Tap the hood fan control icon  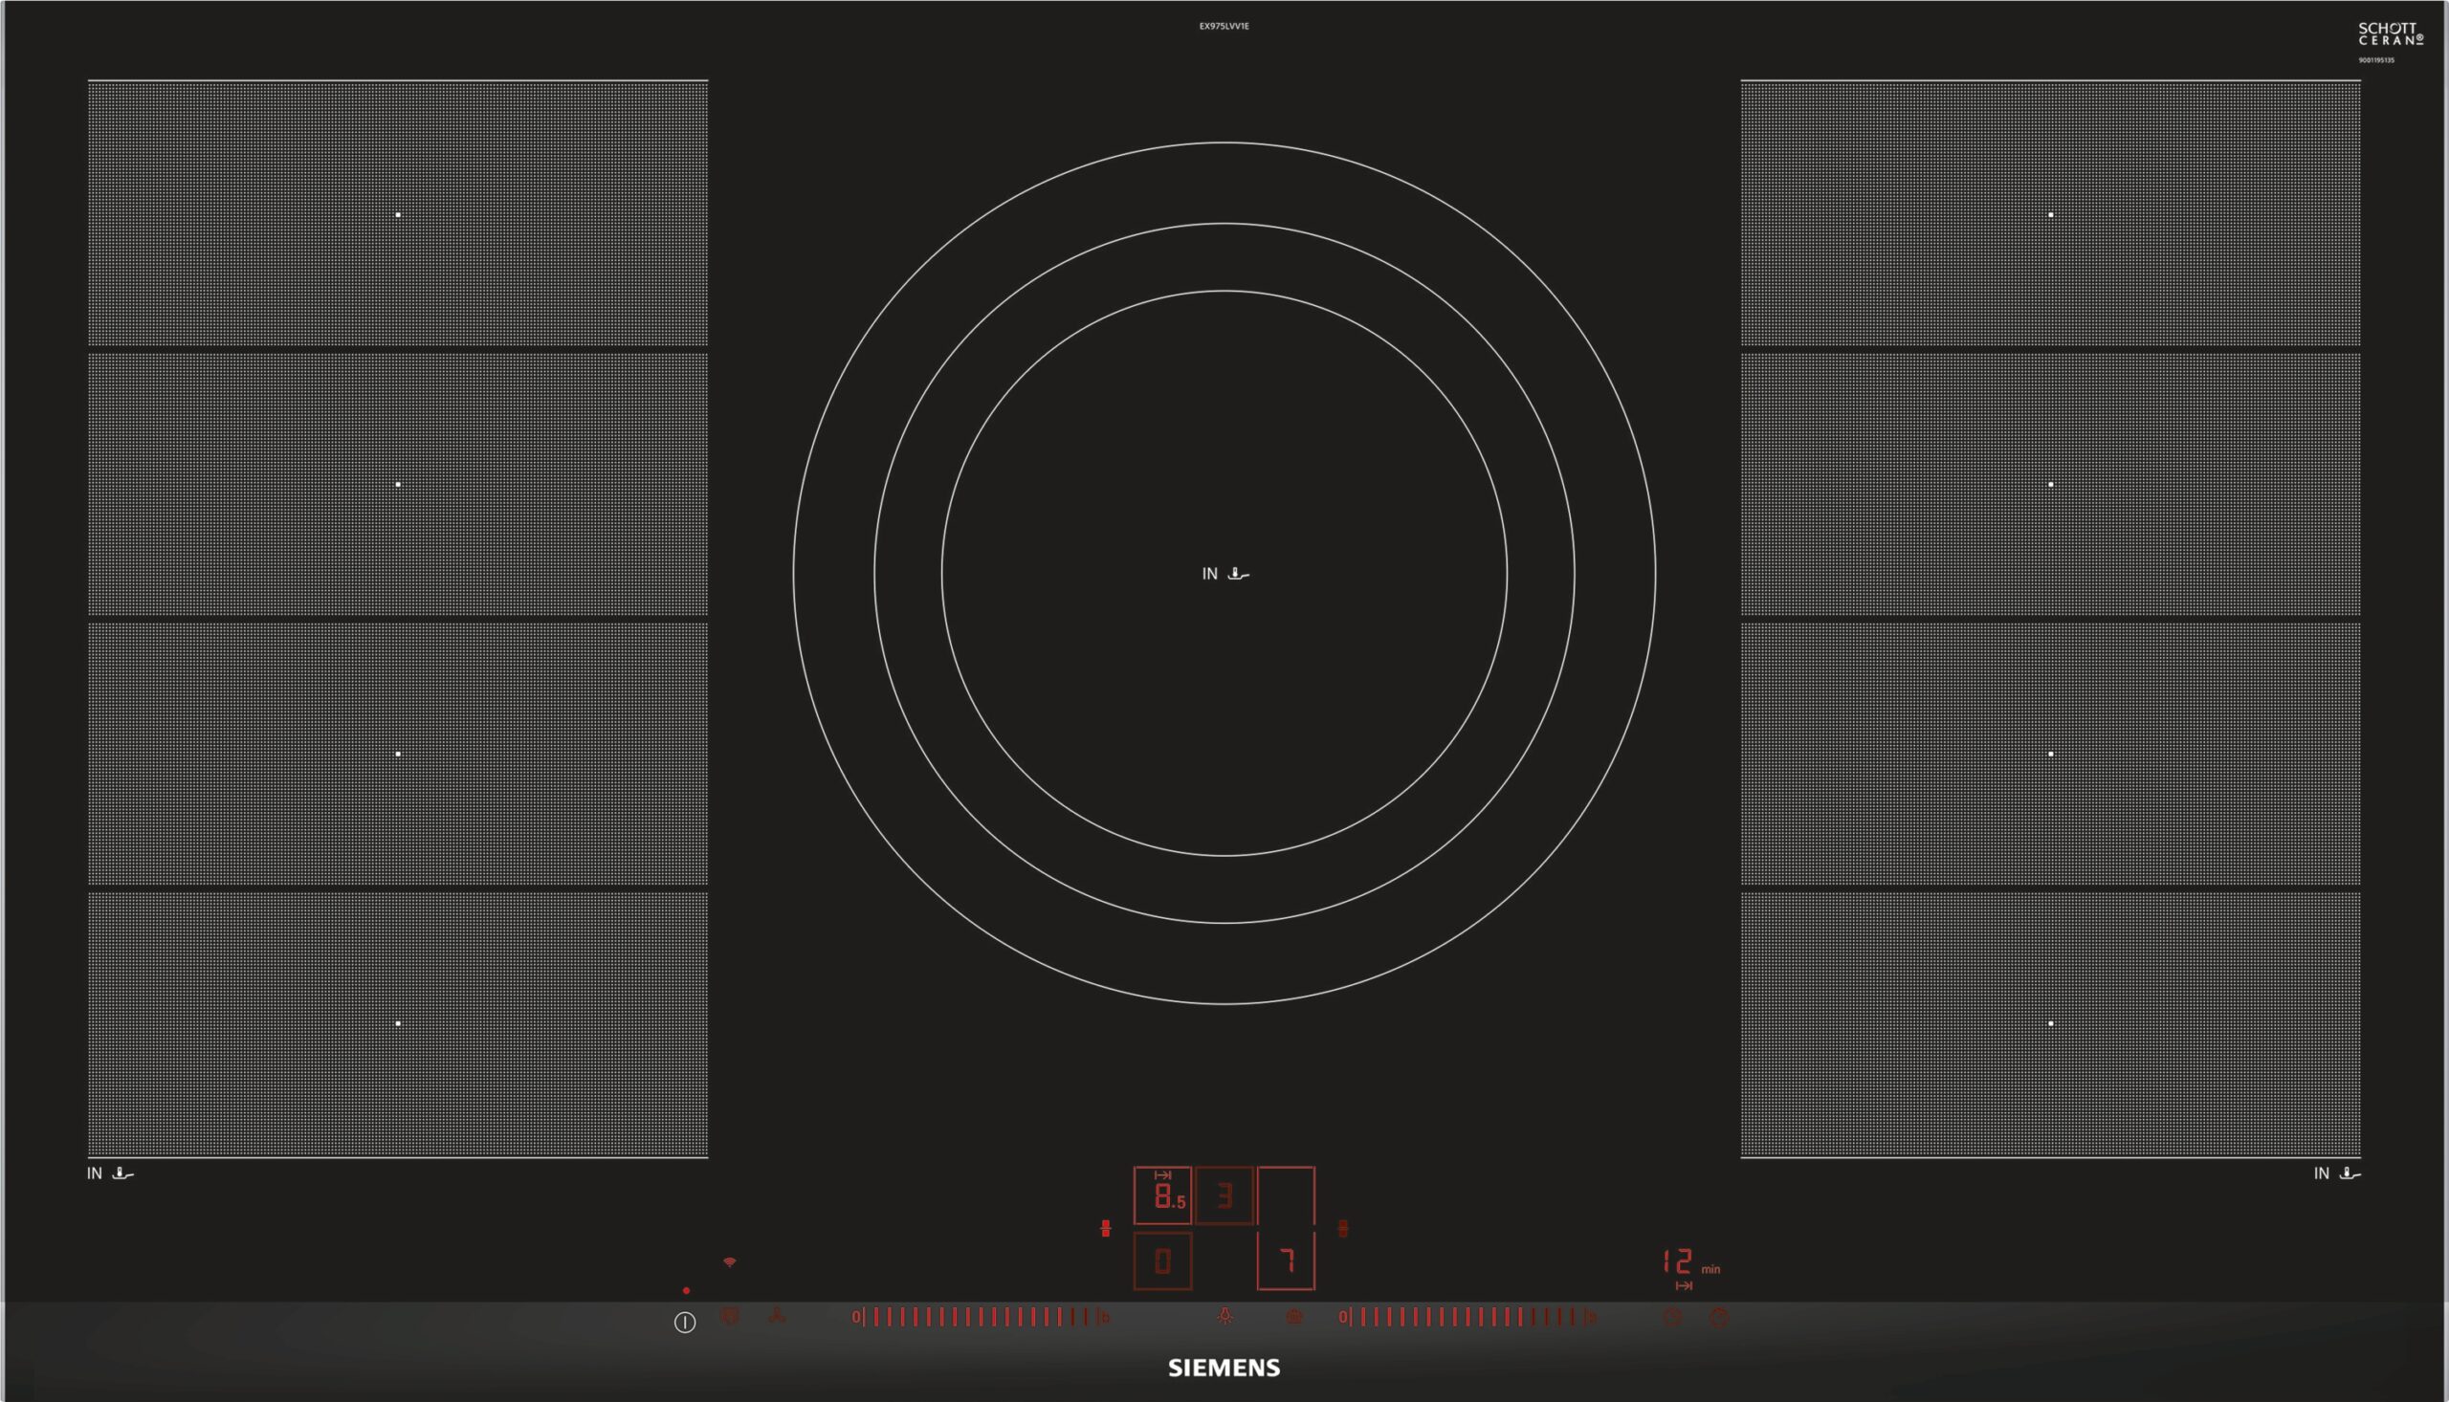pyautogui.click(x=777, y=1316)
